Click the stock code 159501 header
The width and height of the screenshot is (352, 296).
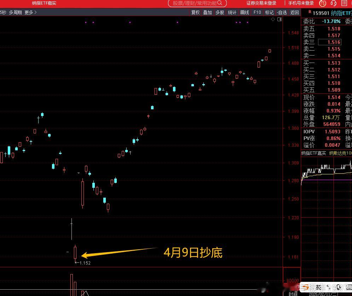tap(321, 13)
